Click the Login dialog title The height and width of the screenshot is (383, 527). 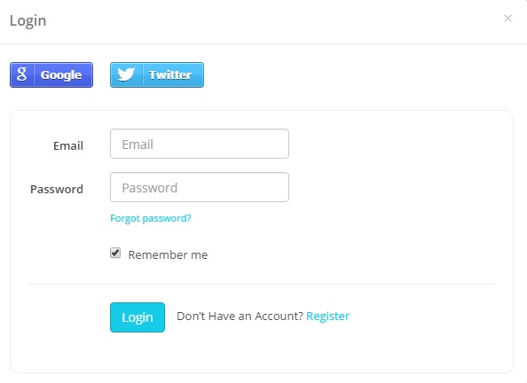click(28, 20)
